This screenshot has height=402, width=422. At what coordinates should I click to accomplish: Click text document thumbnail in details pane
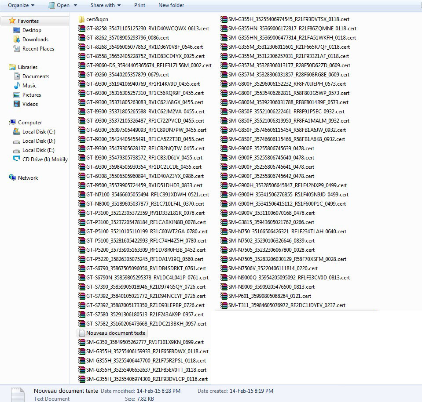click(18, 395)
